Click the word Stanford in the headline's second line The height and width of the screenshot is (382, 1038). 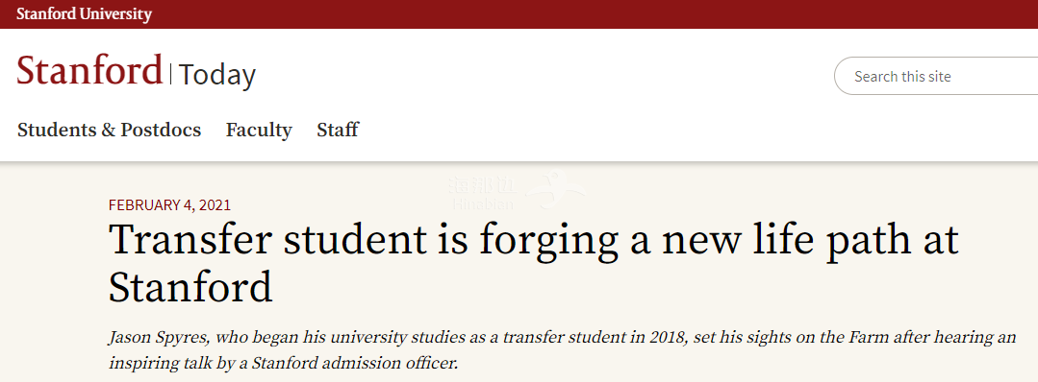pyautogui.click(x=190, y=287)
